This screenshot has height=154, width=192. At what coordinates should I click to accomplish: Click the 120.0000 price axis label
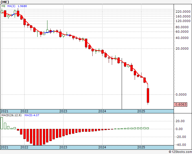[183, 21]
